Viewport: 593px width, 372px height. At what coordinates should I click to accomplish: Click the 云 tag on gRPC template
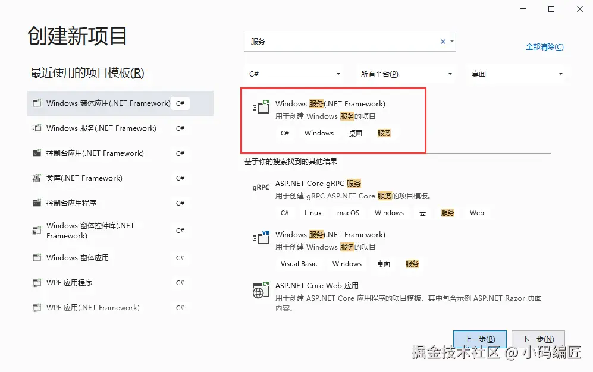422,213
